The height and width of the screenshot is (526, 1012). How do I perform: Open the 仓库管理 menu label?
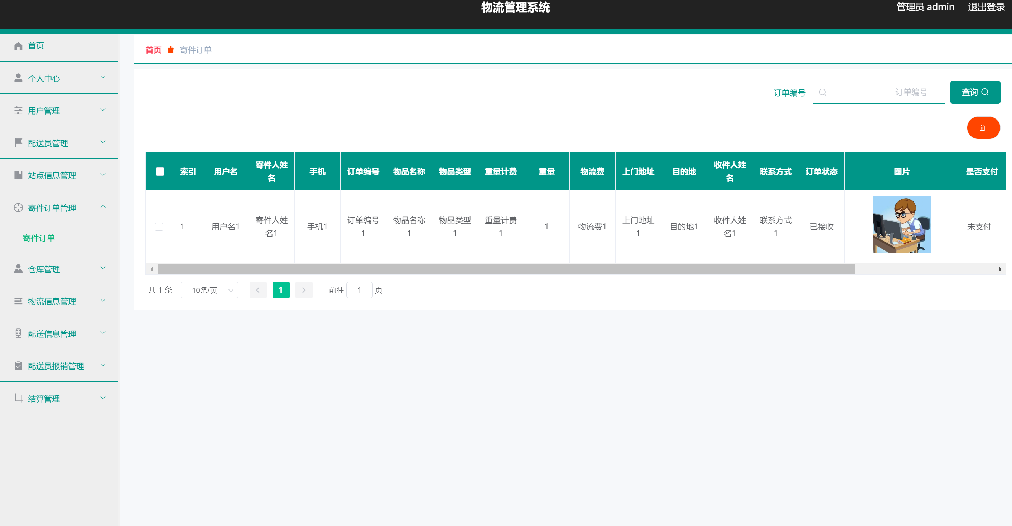coord(44,269)
